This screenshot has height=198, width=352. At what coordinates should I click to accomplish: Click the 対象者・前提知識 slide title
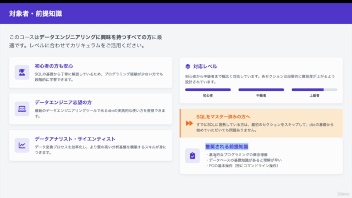[35, 13]
